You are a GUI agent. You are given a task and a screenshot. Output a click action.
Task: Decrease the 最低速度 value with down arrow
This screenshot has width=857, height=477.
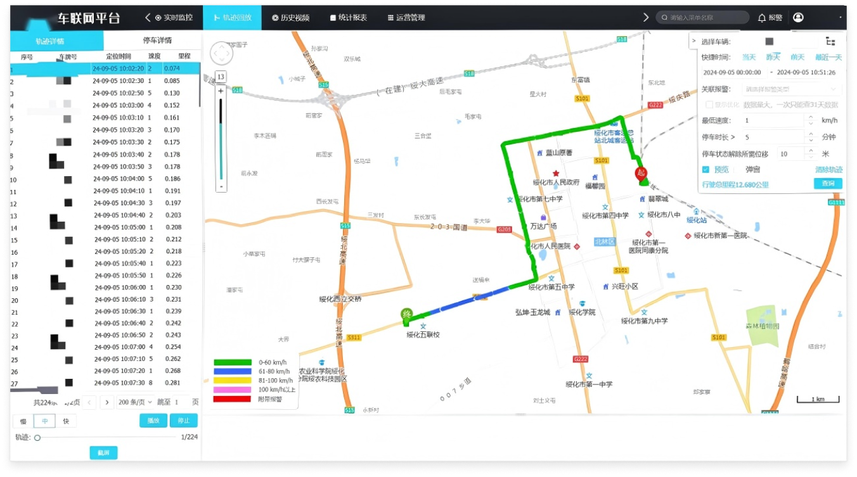(811, 124)
